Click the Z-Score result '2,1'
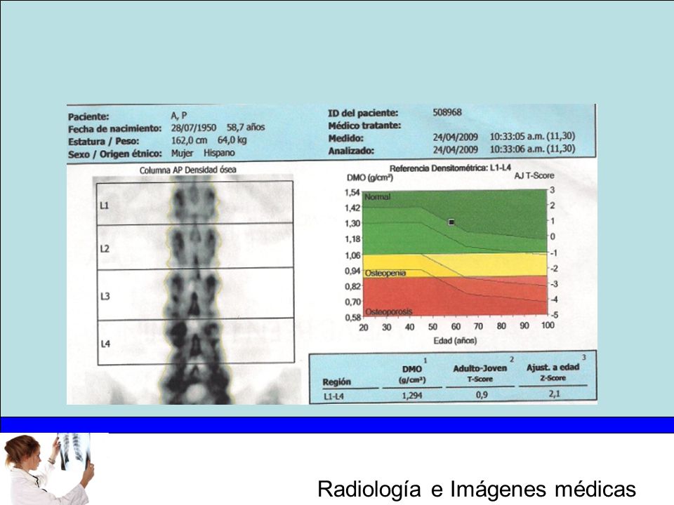This screenshot has height=505, width=674. pyautogui.click(x=555, y=393)
